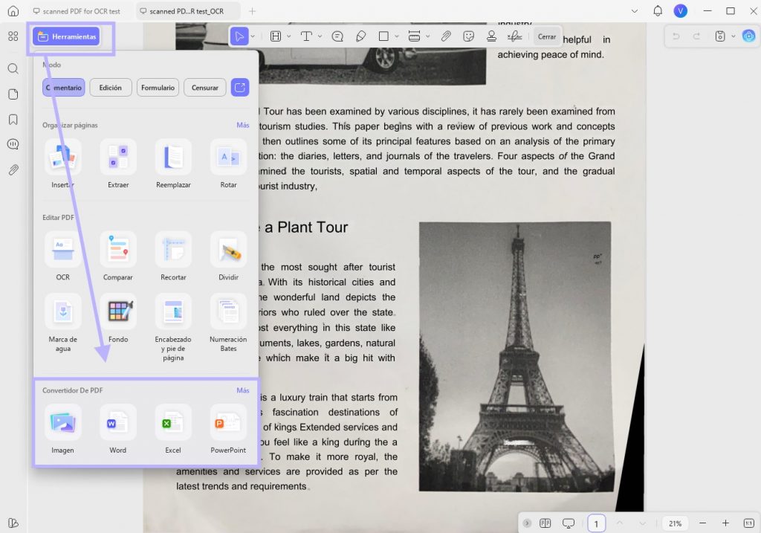The image size is (761, 533).
Task: Click the page number input field
Action: [597, 523]
